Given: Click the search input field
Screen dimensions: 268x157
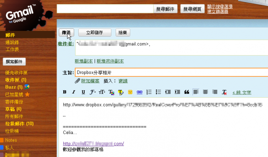Looking at the screenshot, I should pyautogui.click(x=105, y=9).
